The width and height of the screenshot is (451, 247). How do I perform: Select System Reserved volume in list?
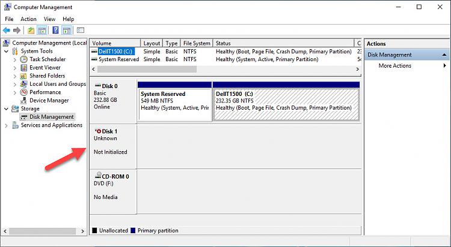tap(119, 59)
